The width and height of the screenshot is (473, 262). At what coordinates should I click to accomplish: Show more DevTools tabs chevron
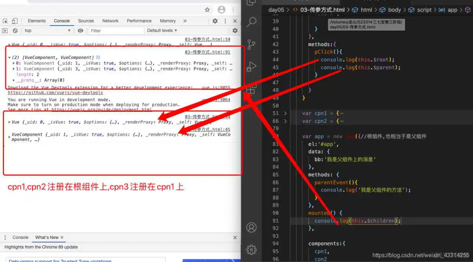pyautogui.click(x=185, y=21)
